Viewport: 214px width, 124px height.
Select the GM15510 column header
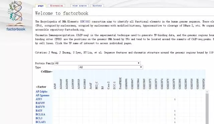192,84
